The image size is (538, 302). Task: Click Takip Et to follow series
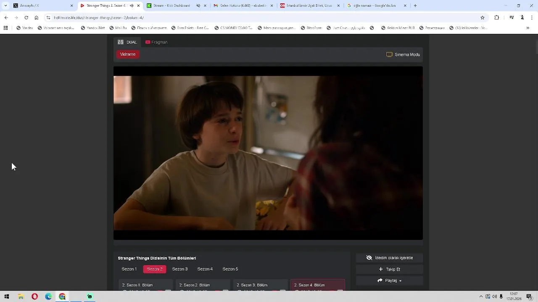[389, 269]
